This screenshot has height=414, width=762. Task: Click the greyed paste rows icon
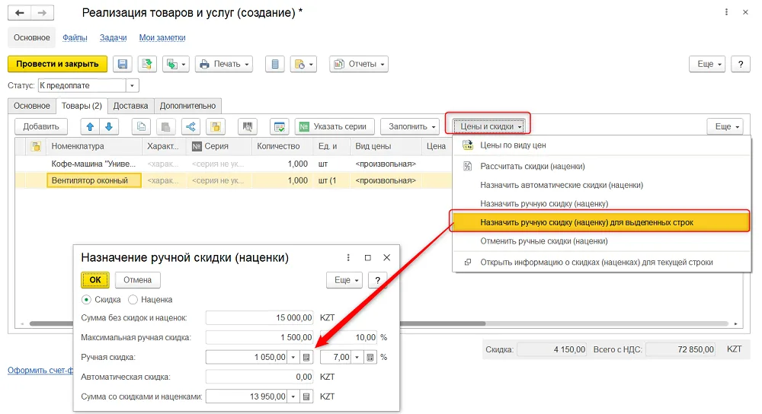tap(165, 126)
